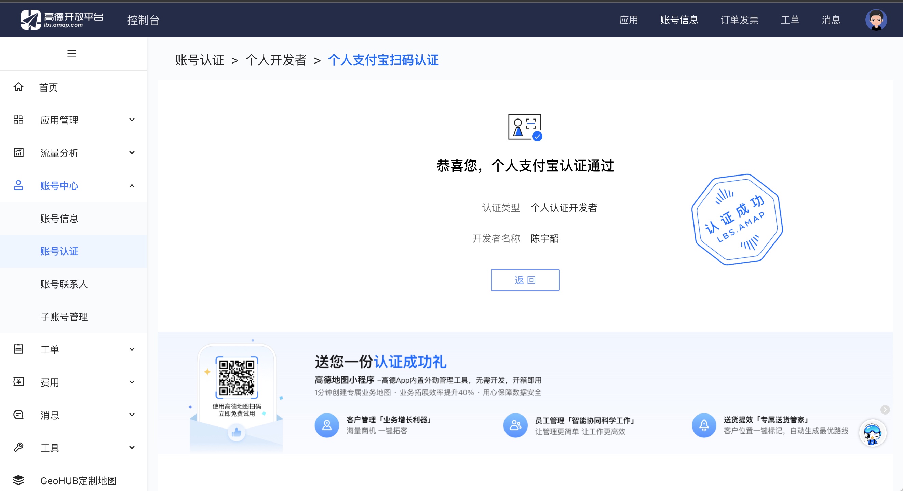Click 恭喜您，个人支付宝认证通过 heading
This screenshot has width=903, height=491.
[x=525, y=166]
